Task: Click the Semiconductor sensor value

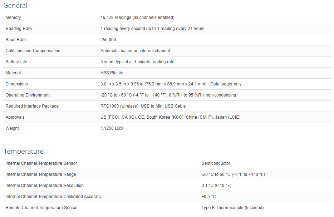Action: (216, 163)
